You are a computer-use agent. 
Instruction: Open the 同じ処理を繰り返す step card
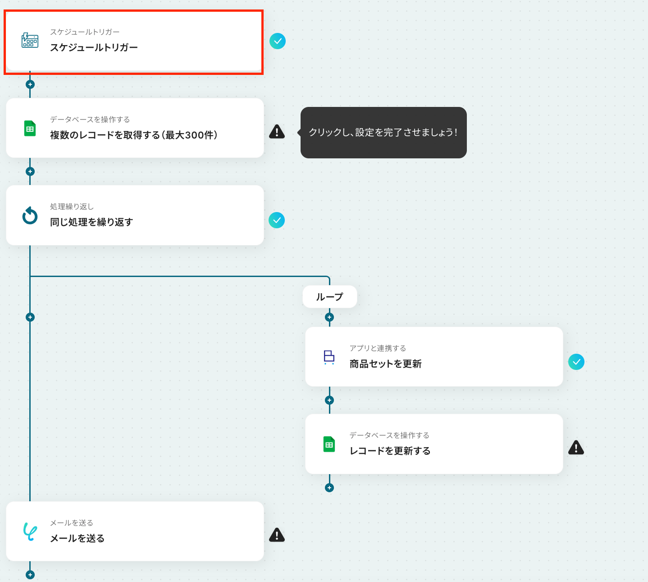[x=135, y=215]
